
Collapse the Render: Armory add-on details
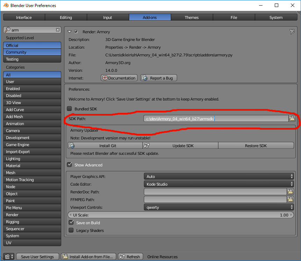[69, 32]
